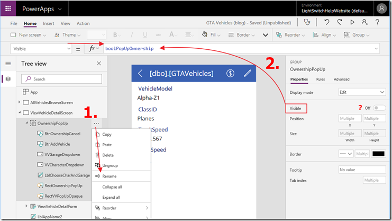Switch to the Advanced tab
The height and width of the screenshot is (221, 392).
(342, 79)
